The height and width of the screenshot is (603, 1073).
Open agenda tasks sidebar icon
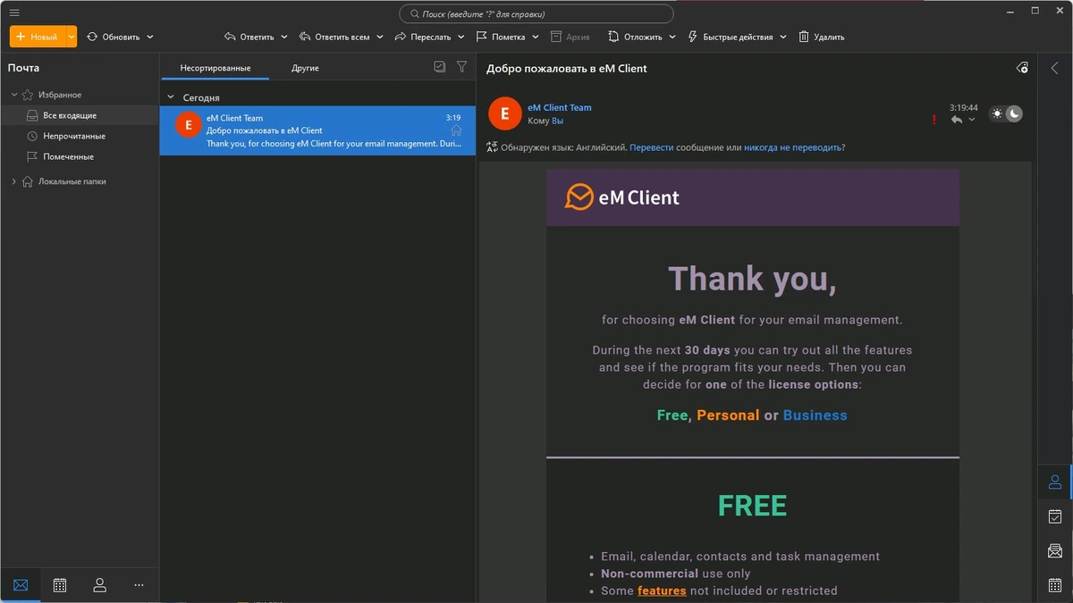(1055, 516)
